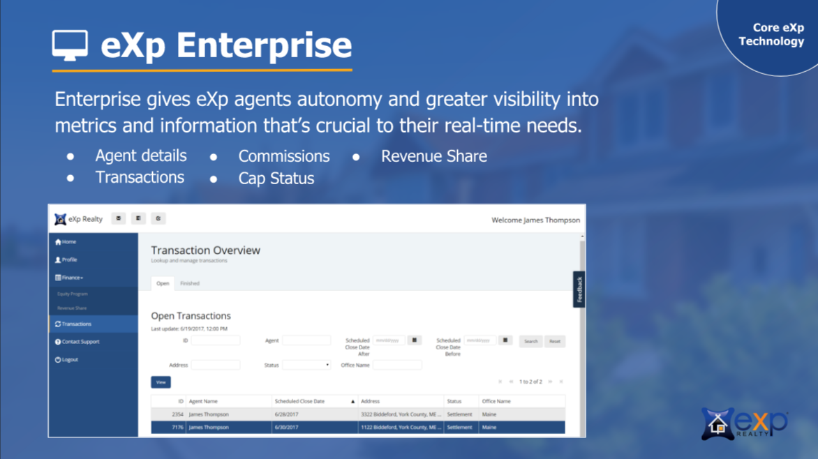Click Logout in the sidebar

tap(70, 360)
